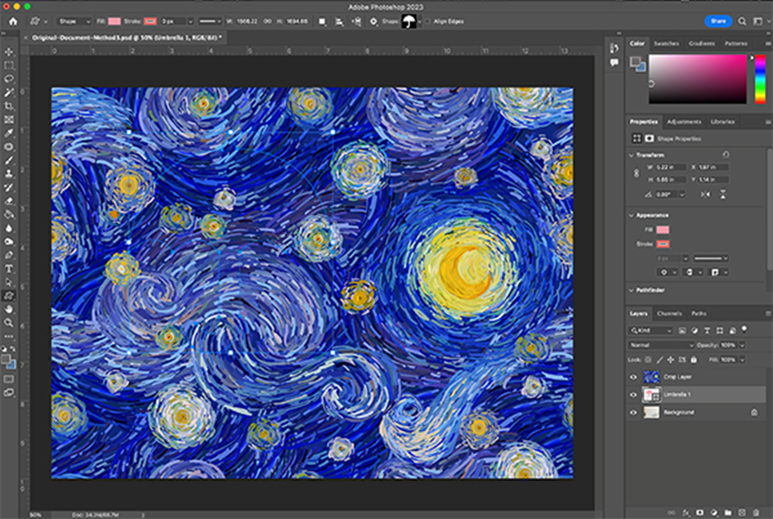Click the Stroke swatch in Appearance section
Screen dimensions: 773x519
663,244
